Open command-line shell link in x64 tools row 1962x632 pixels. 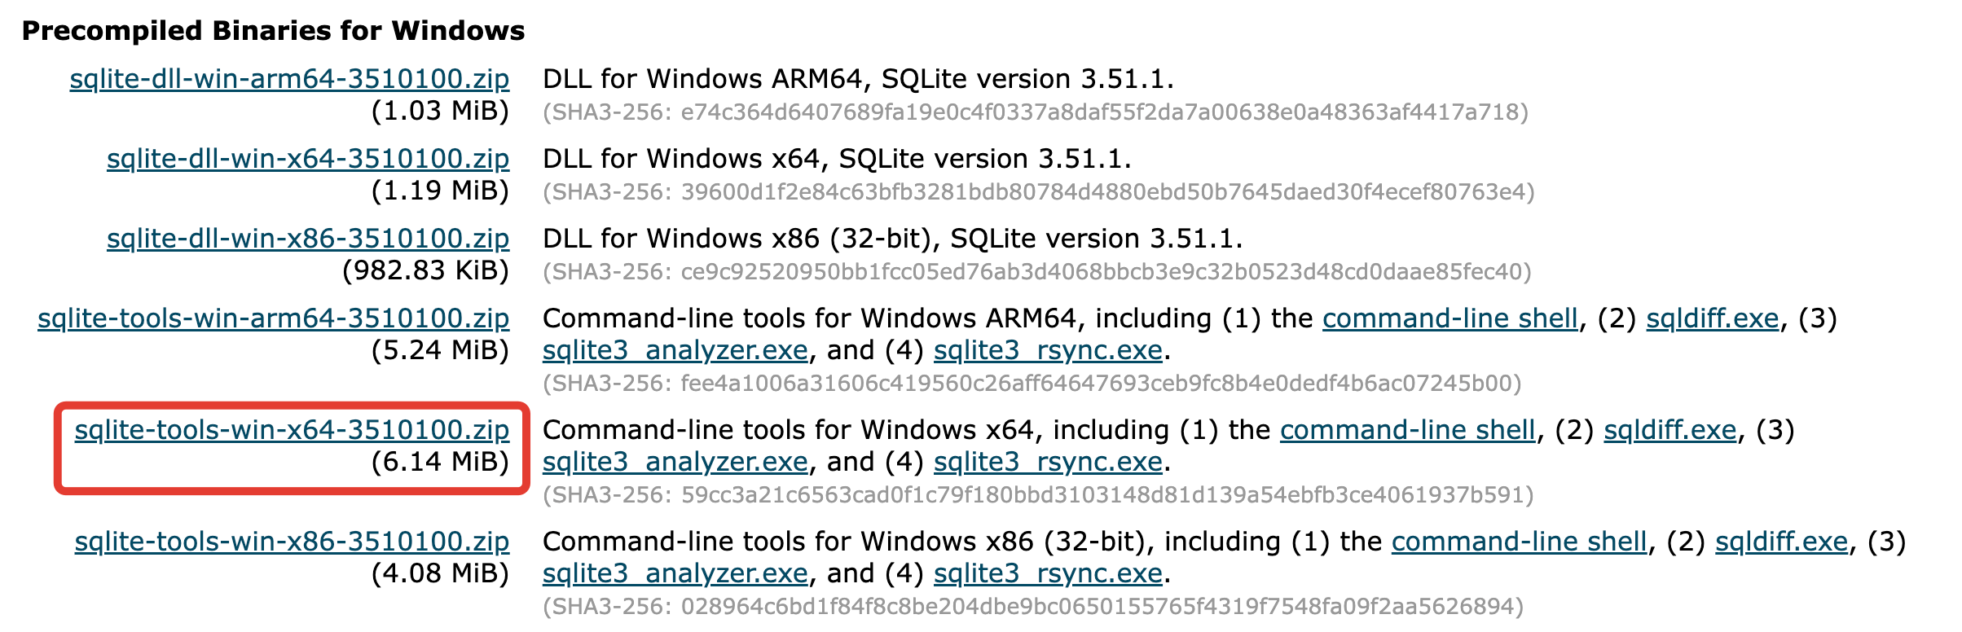1406,429
